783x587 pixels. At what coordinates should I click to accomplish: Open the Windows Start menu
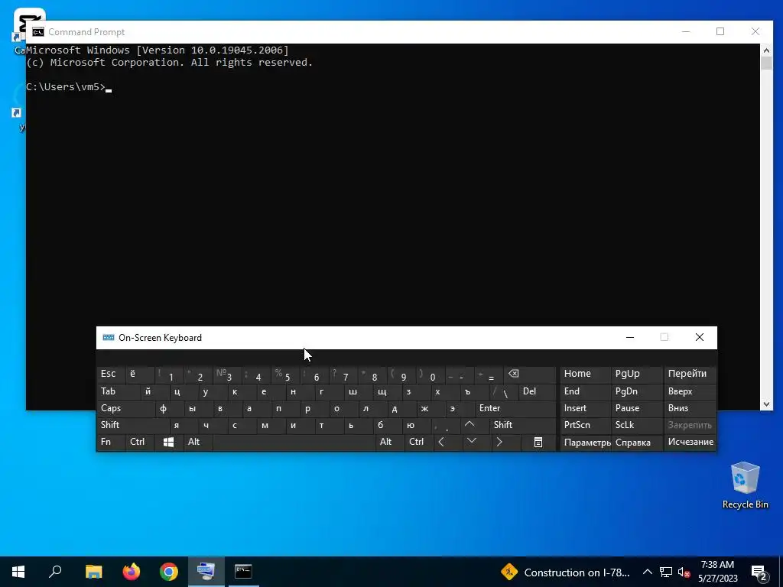click(x=18, y=572)
